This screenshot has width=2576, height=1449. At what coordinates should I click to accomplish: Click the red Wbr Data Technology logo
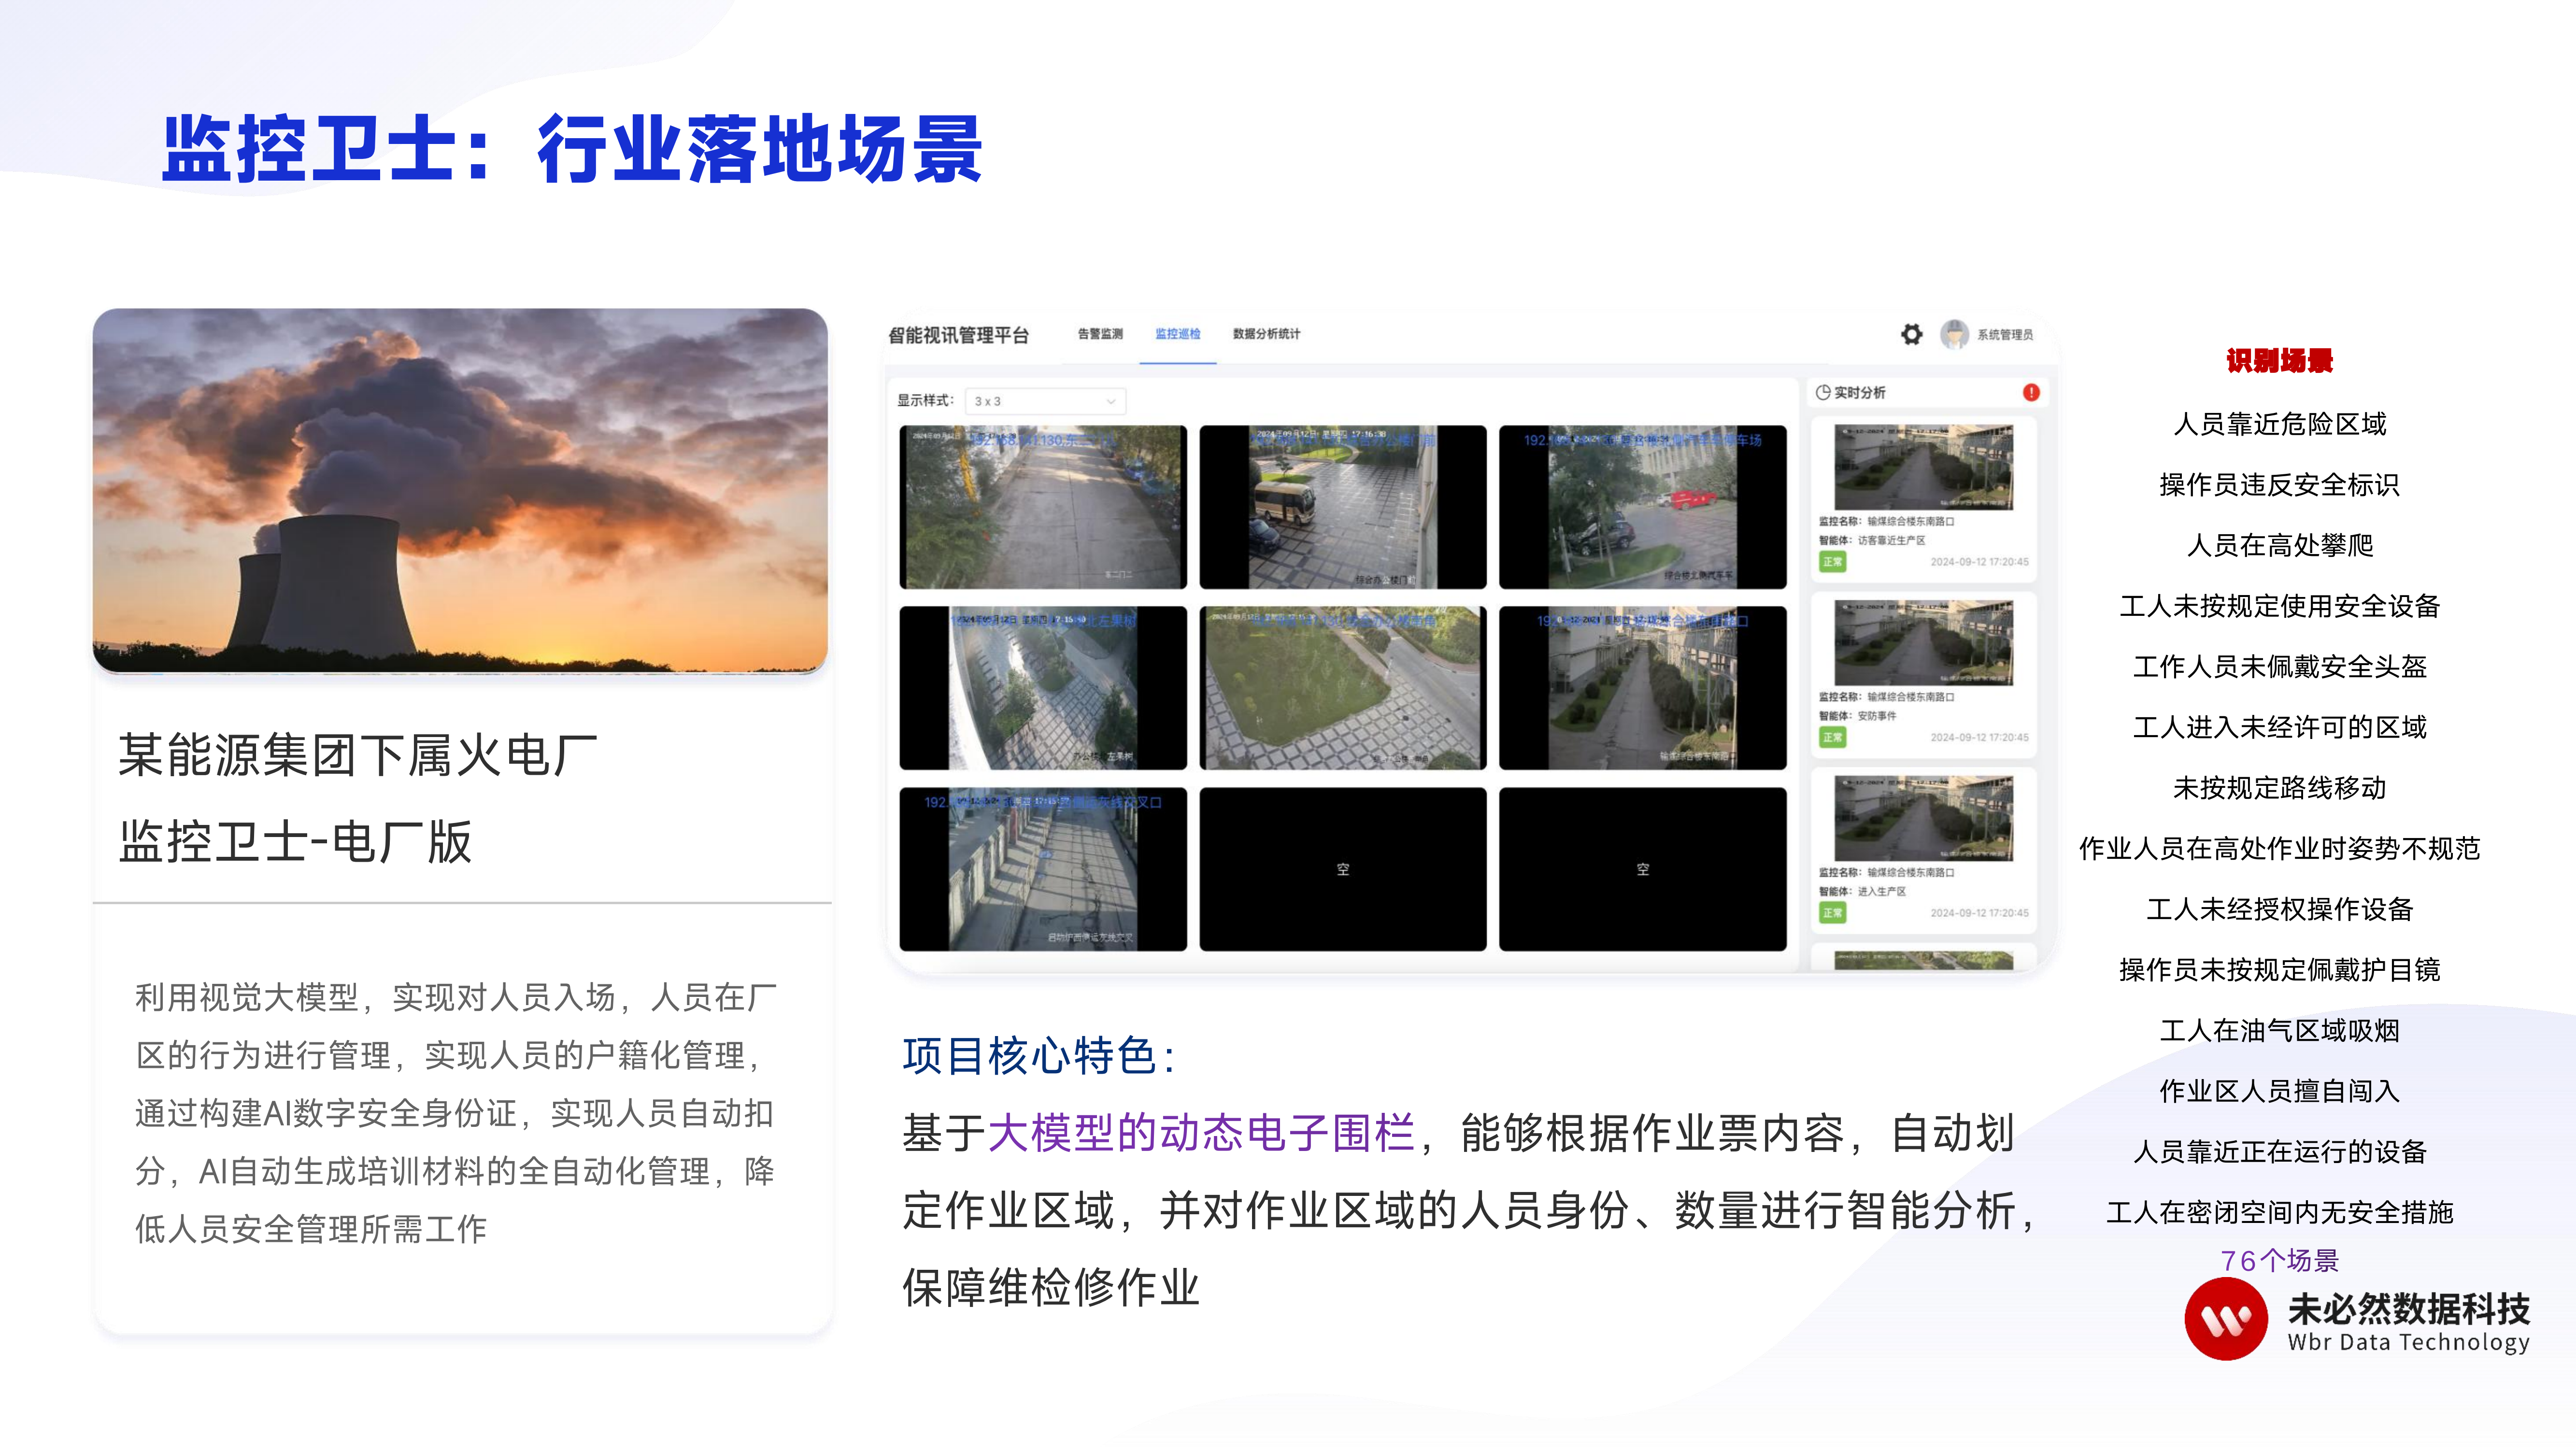(x=2225, y=1320)
